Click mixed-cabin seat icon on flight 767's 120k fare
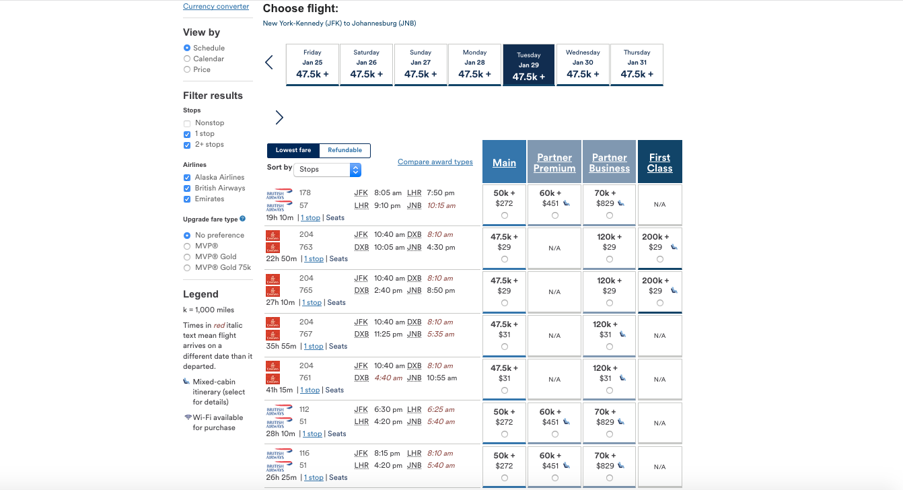Image resolution: width=903 pixels, height=490 pixels. [622, 335]
